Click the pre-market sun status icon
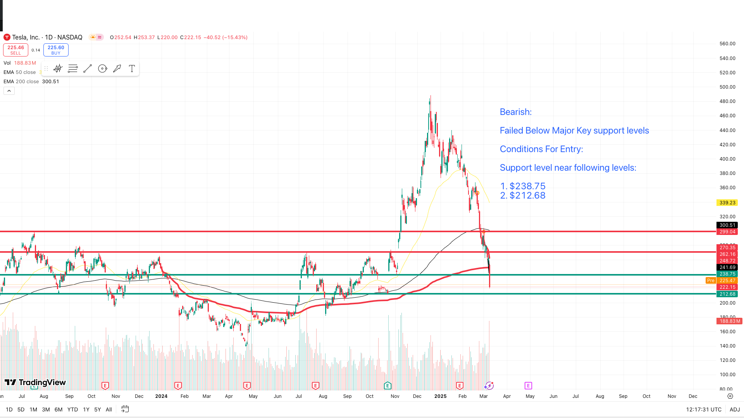Image resolution: width=744 pixels, height=418 pixels. pos(93,37)
